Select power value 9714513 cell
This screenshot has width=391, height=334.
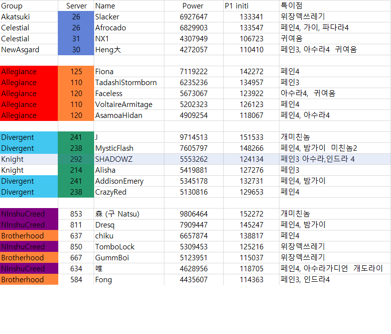[194, 137]
